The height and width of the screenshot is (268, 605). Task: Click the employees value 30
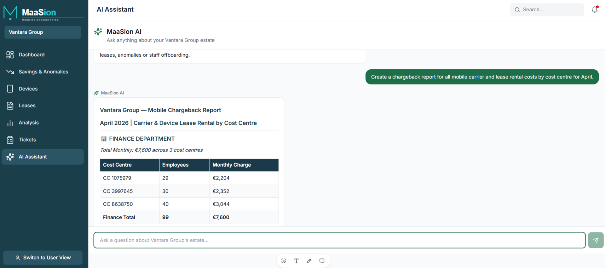point(184,191)
